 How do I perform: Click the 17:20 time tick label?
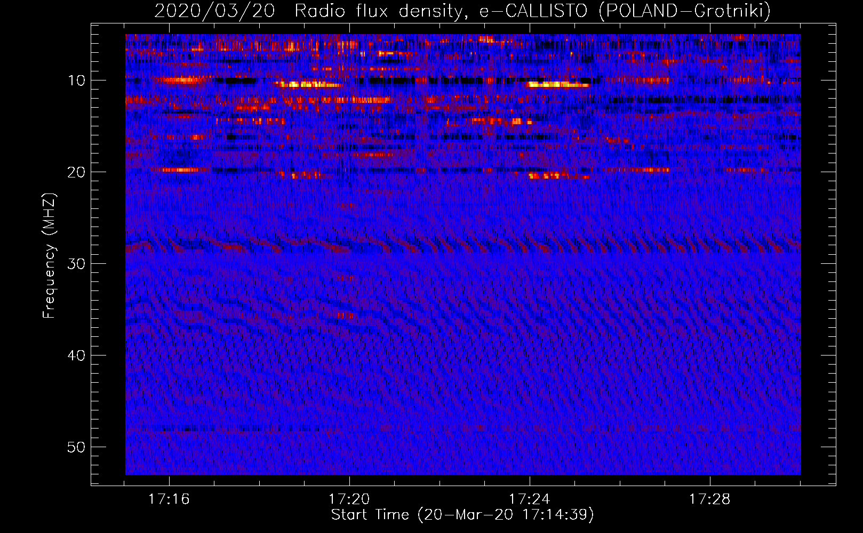tap(349, 499)
